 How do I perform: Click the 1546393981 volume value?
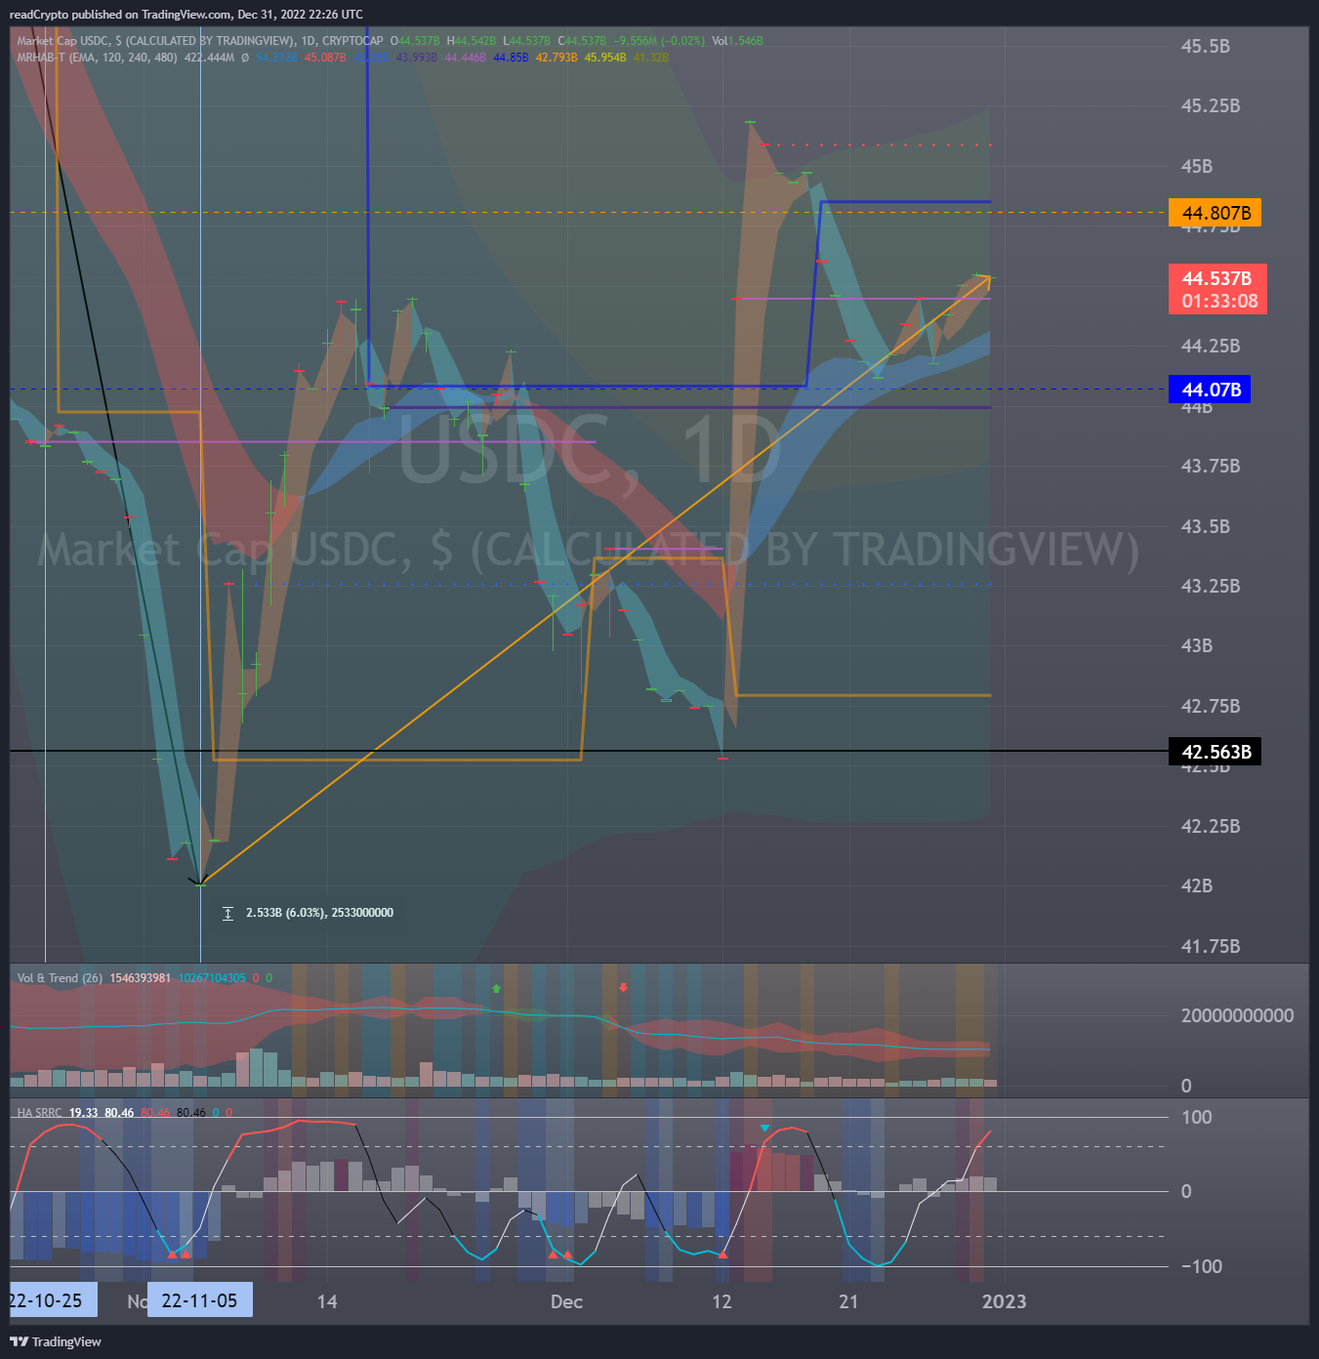pyautogui.click(x=141, y=978)
